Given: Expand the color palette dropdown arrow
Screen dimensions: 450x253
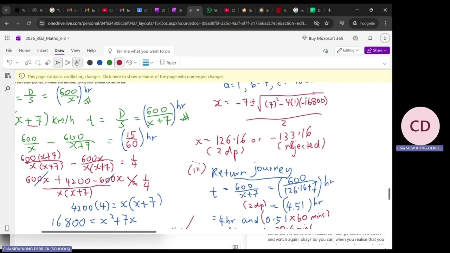Looking at the screenshot, I should tap(135, 63).
